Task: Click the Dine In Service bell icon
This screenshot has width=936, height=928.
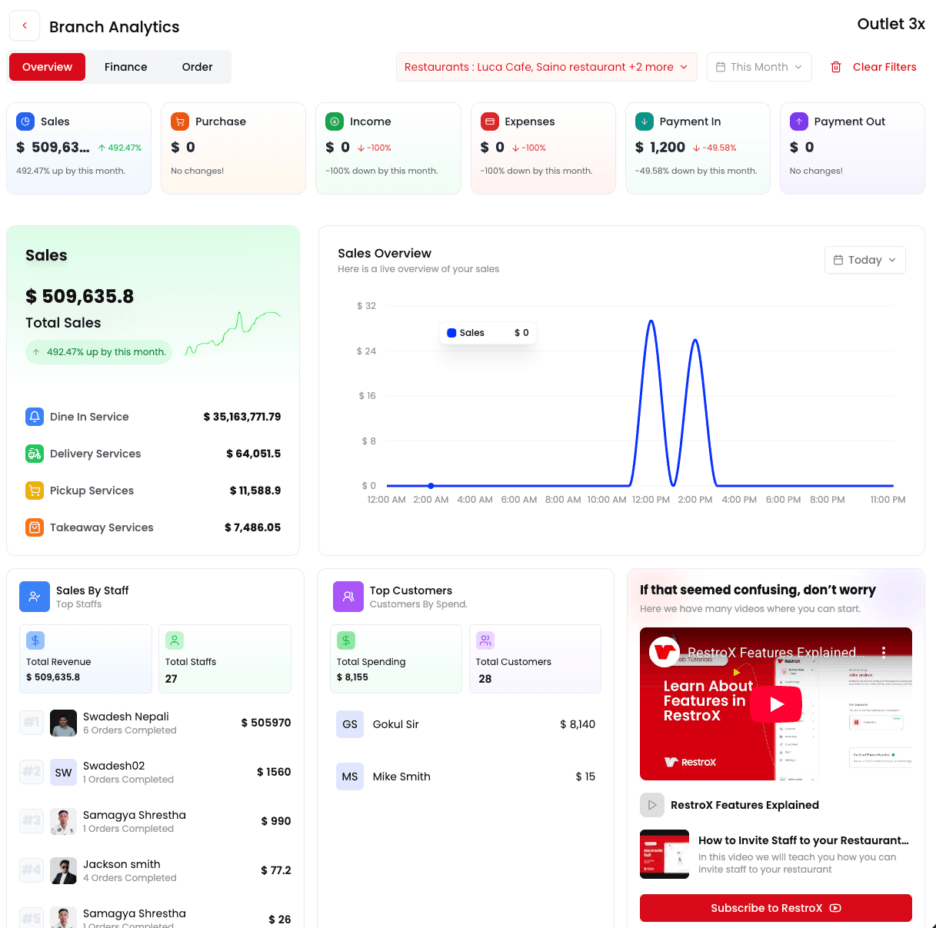Action: (x=35, y=417)
